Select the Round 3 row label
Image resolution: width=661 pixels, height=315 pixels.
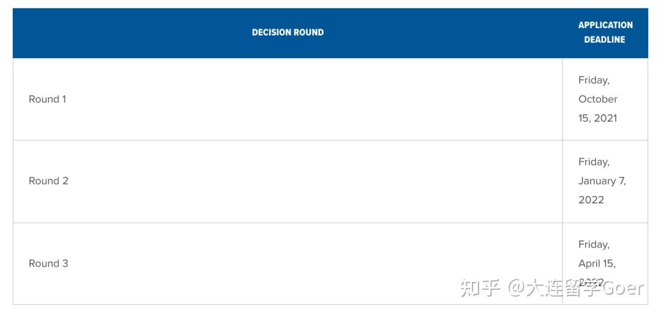[48, 264]
